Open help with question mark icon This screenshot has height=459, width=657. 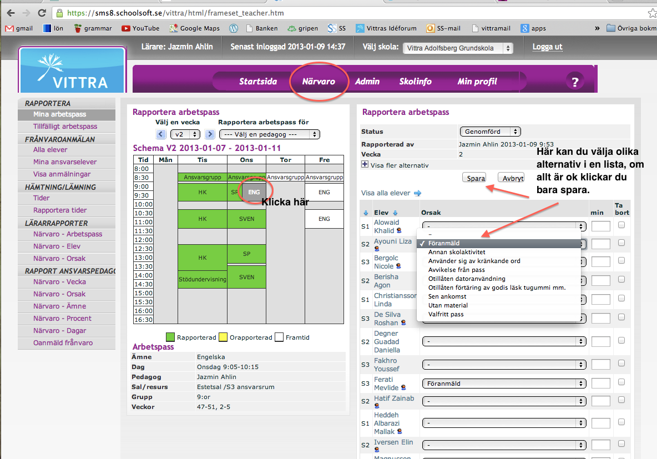(x=575, y=82)
